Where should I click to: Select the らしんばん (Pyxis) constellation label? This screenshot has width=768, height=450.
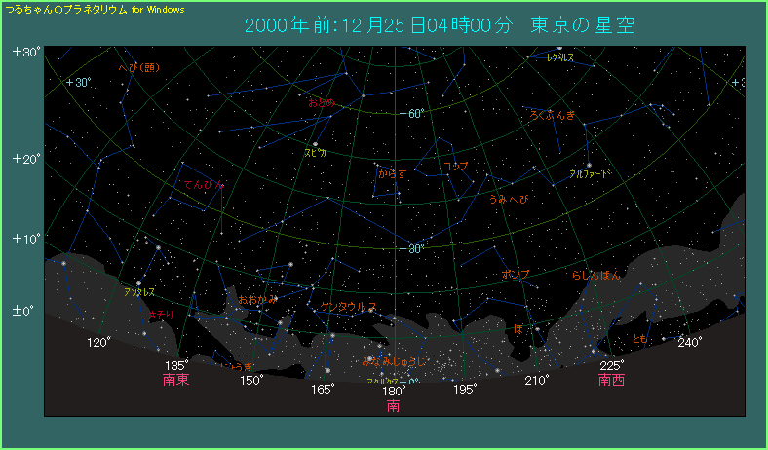[596, 275]
